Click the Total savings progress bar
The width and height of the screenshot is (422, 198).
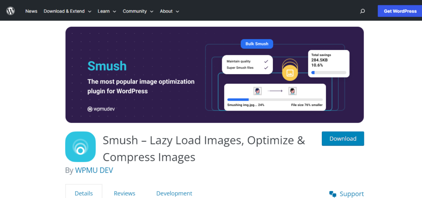click(328, 73)
